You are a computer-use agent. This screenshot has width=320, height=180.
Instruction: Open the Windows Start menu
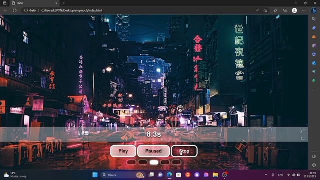95,175
